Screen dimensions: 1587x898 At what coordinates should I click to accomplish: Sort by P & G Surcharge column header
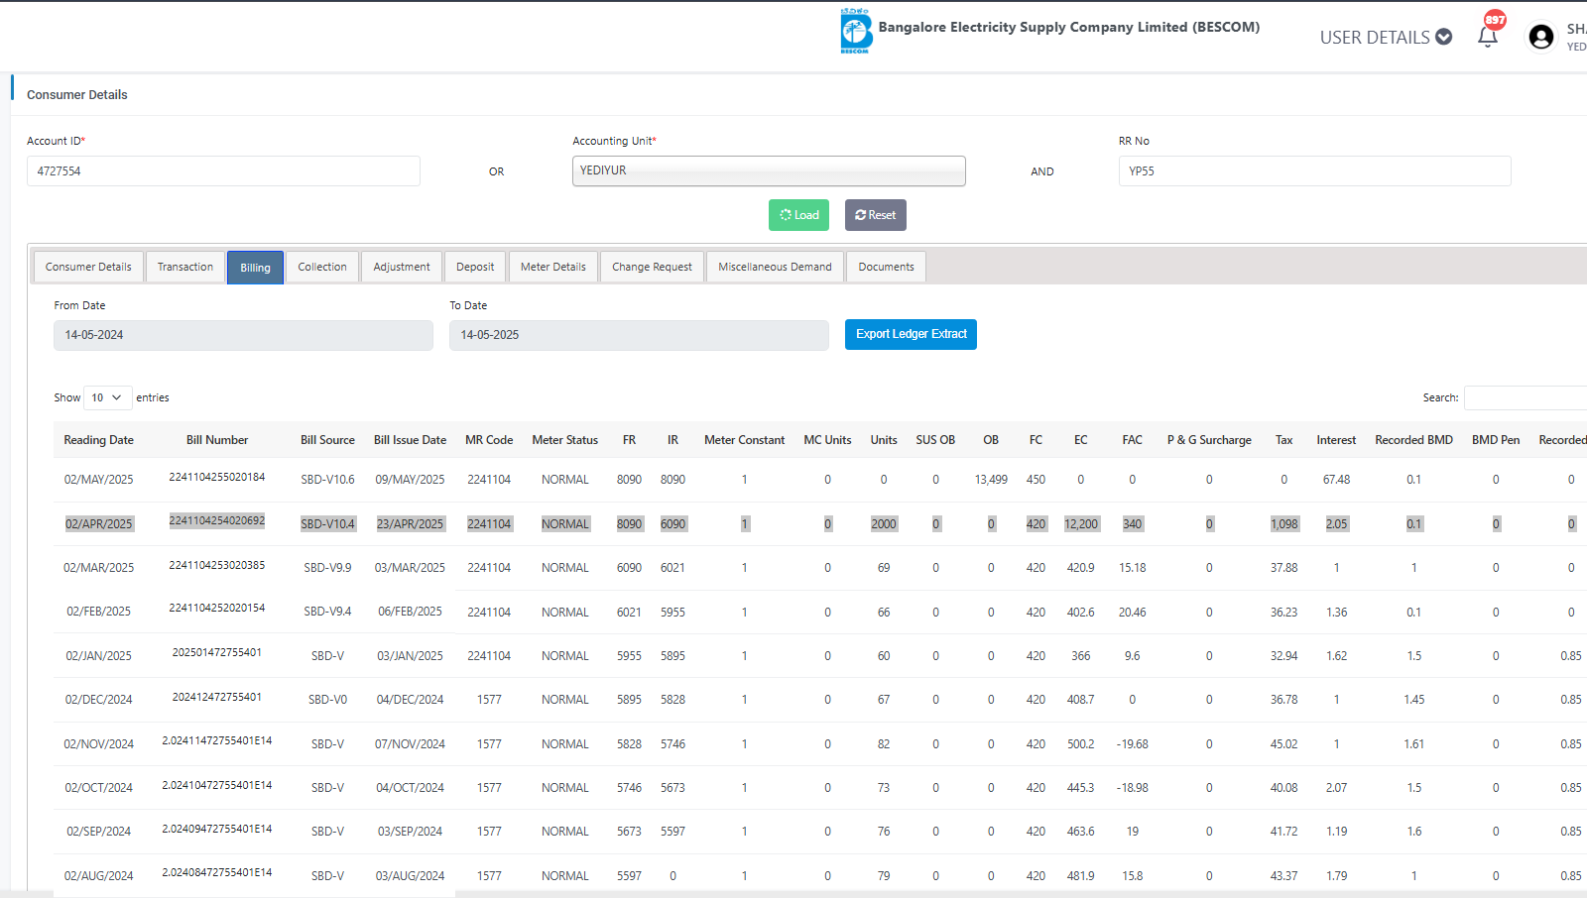coord(1209,440)
